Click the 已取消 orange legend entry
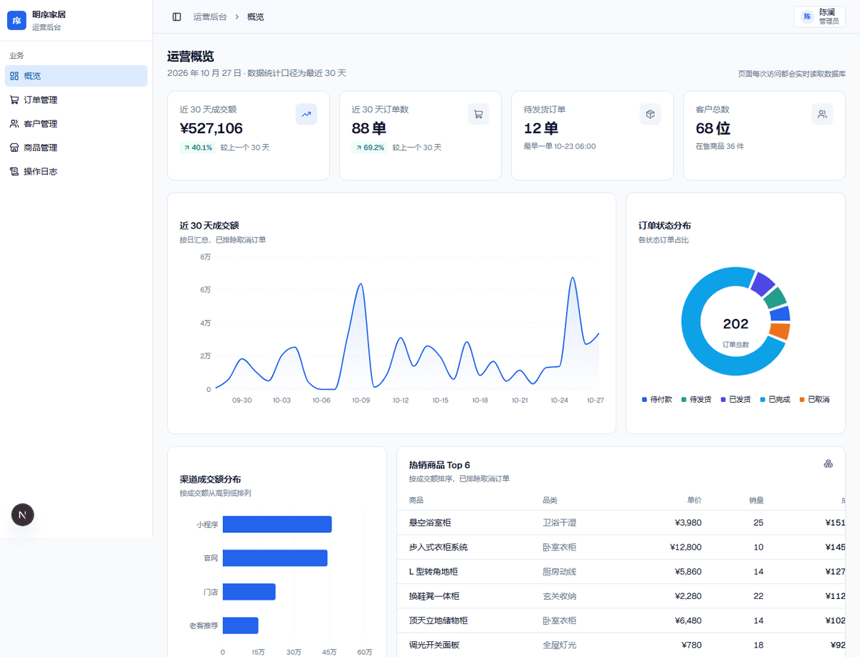This screenshot has height=657, width=860. [x=814, y=399]
